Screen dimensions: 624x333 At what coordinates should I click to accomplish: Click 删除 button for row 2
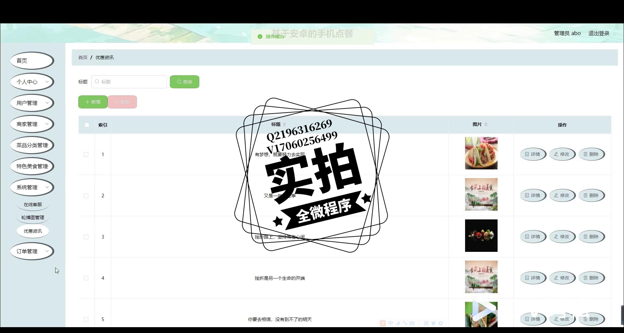[x=591, y=196]
